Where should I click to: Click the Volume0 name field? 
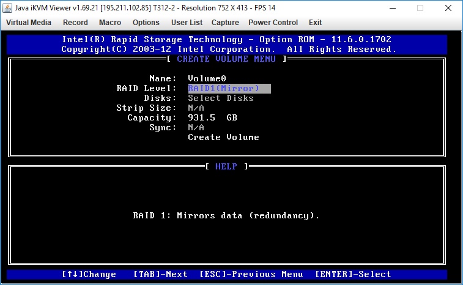coord(207,78)
